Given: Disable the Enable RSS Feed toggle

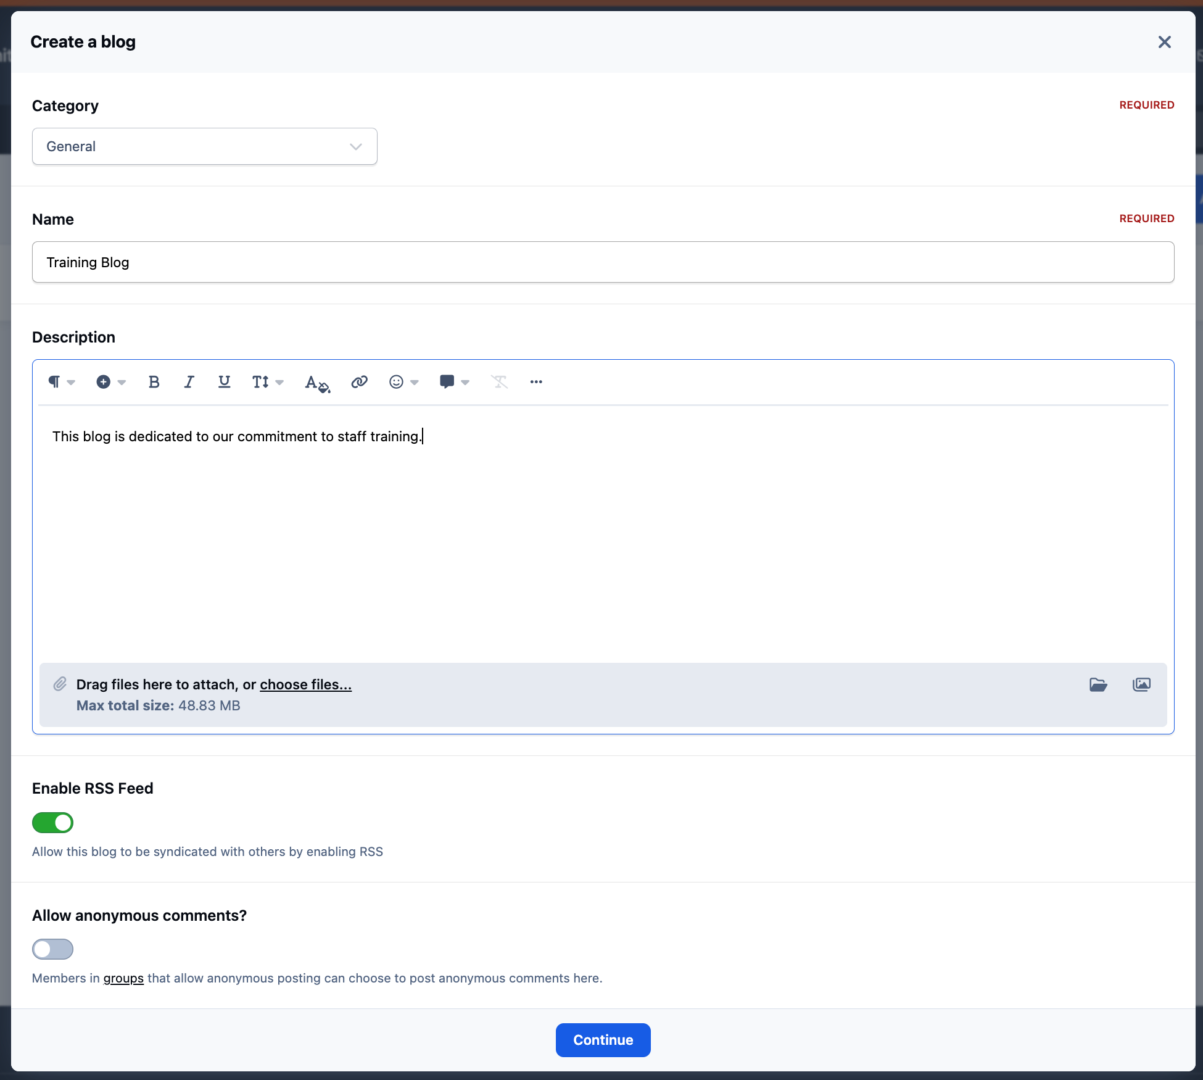Looking at the screenshot, I should (x=52, y=823).
